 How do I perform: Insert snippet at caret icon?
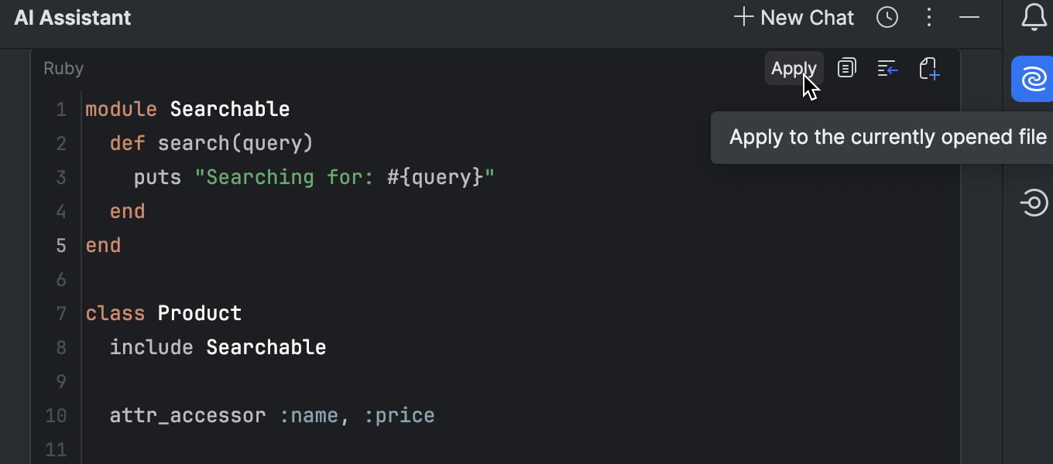[887, 69]
